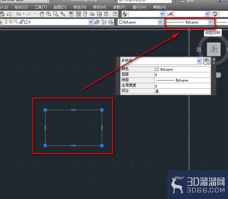Click the bottom-right grip of rectangle

click(102, 145)
